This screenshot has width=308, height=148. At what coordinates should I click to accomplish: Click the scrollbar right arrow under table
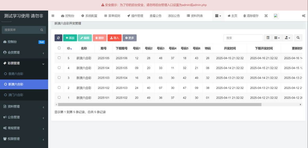(300, 105)
